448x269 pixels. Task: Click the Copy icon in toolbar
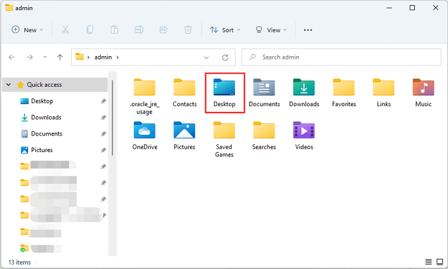(90, 30)
